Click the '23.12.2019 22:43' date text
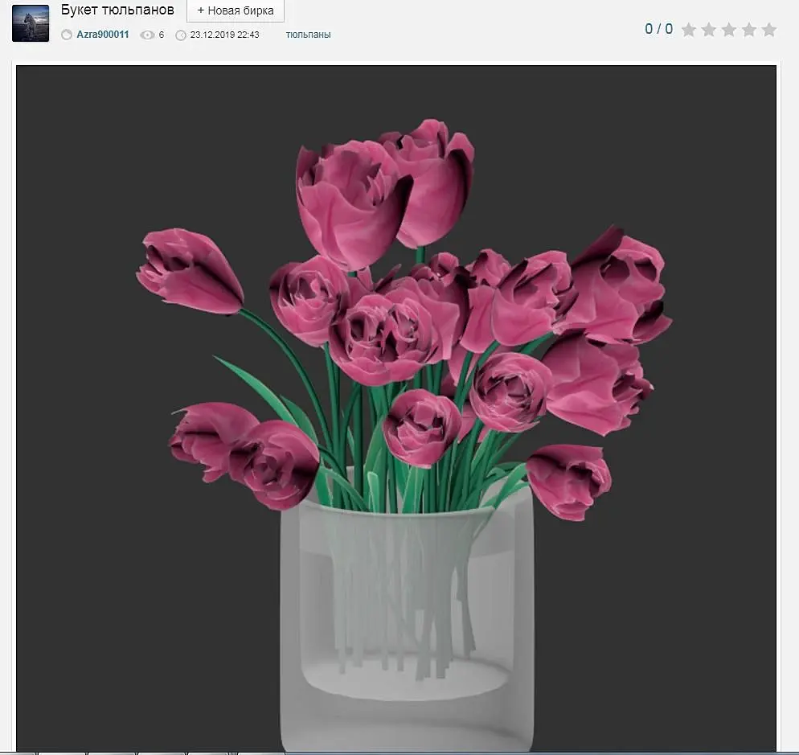 pyautogui.click(x=225, y=35)
